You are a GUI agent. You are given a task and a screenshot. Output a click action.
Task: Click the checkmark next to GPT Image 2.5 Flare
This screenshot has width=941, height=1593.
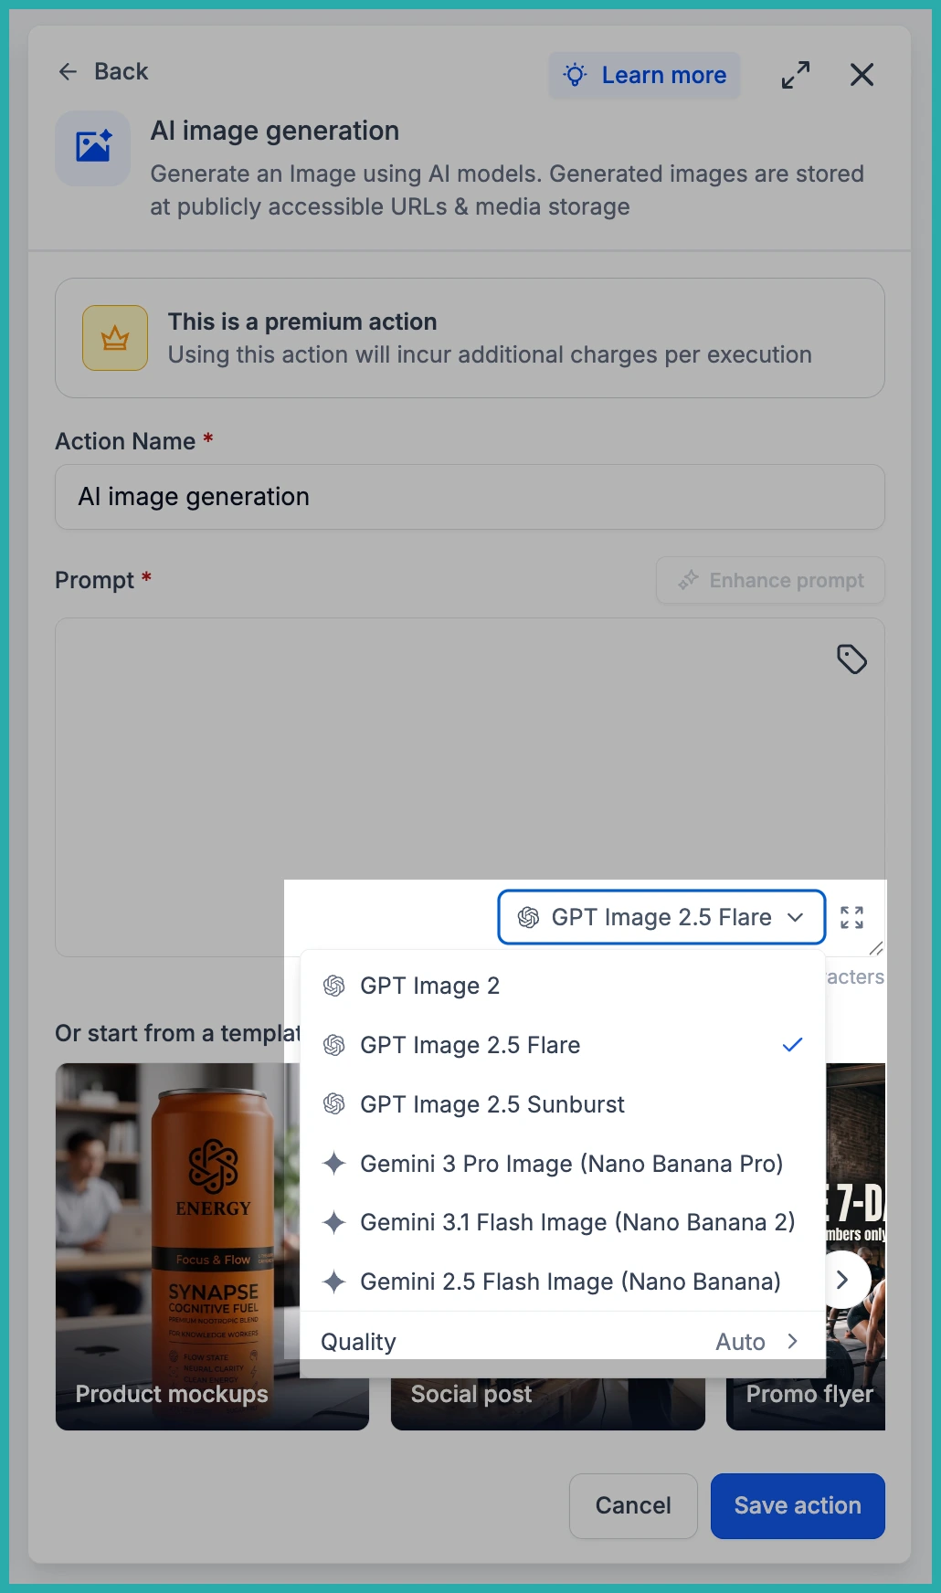click(x=792, y=1045)
